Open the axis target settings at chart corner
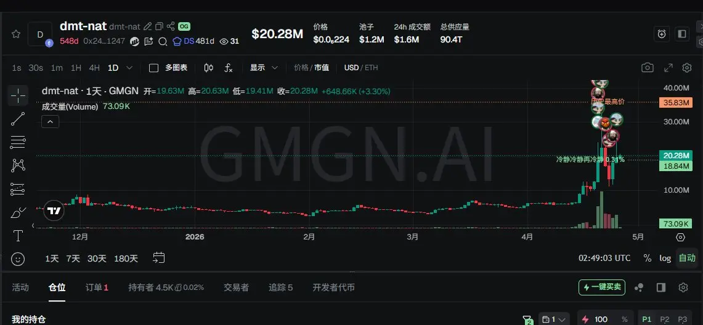The height and width of the screenshot is (325, 703). pyautogui.click(x=680, y=237)
